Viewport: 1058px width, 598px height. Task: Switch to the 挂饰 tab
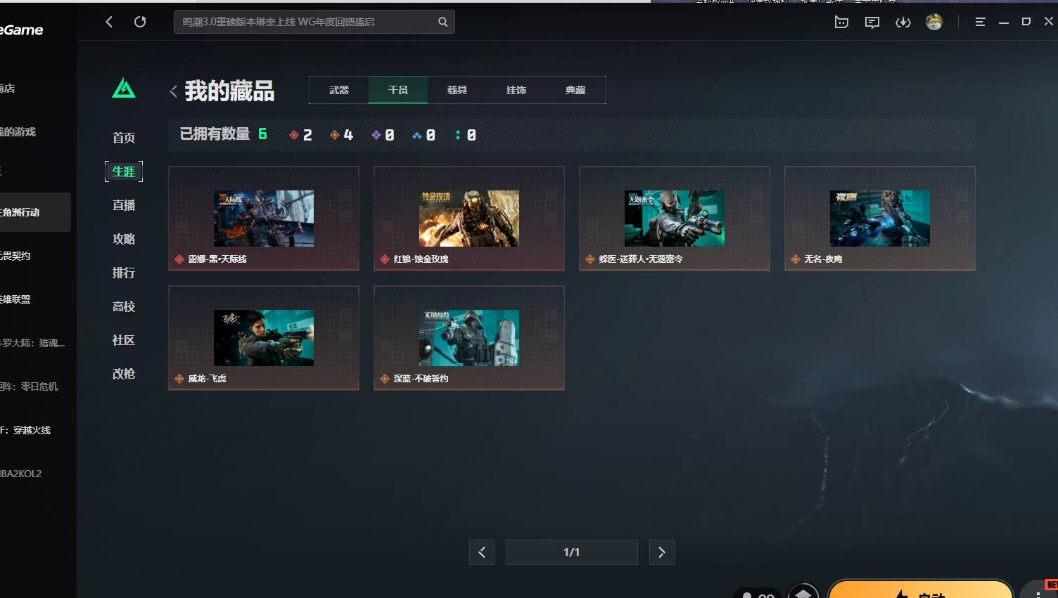click(x=516, y=90)
